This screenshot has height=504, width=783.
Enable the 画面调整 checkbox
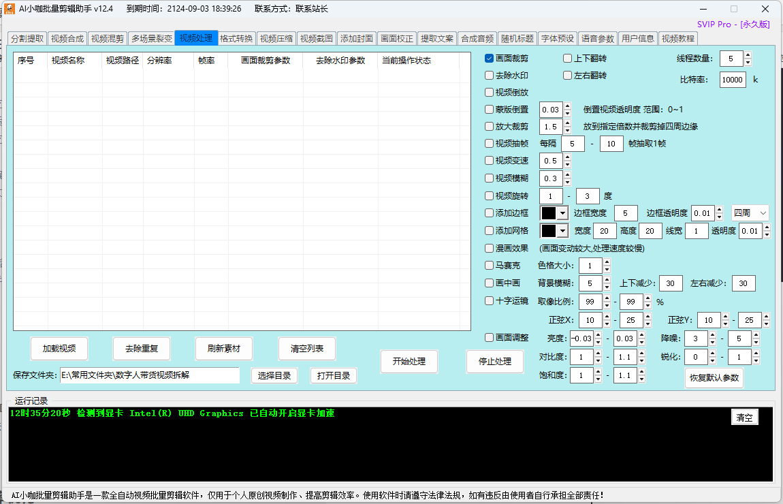(490, 338)
